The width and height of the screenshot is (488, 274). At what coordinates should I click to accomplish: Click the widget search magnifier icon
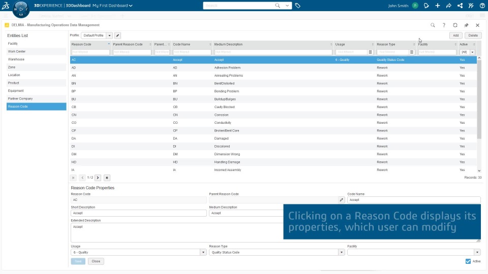pyautogui.click(x=433, y=25)
